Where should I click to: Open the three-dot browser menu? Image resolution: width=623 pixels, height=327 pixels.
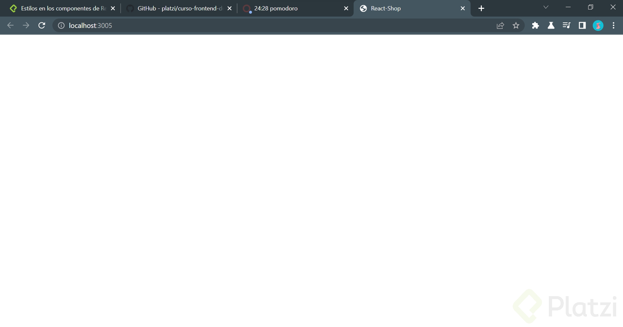click(x=613, y=25)
